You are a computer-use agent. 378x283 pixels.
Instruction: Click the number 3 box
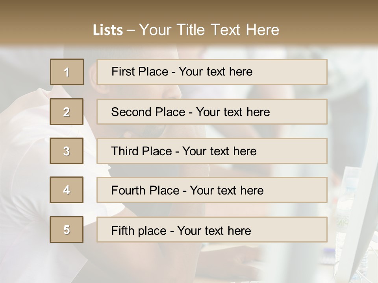click(67, 151)
